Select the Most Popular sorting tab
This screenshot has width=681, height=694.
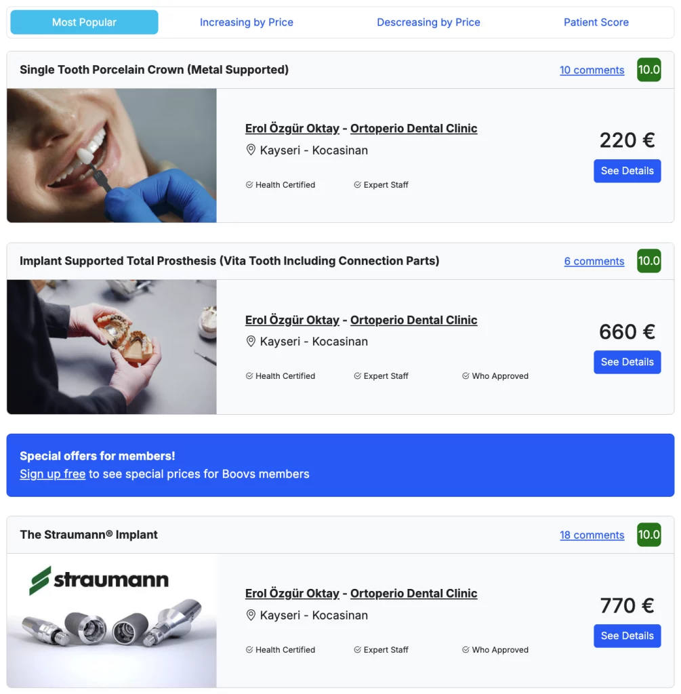84,22
